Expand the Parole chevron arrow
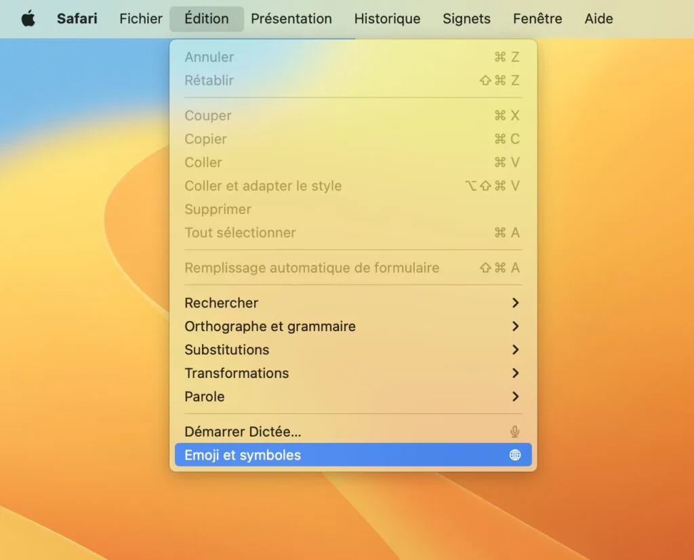Viewport: 694px width, 560px height. 515,397
